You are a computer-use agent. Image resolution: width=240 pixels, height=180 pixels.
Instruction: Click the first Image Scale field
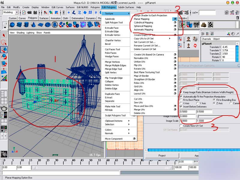[x=187, y=121]
